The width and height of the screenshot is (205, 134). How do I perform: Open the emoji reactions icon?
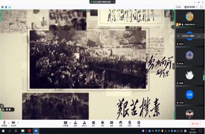121,123
